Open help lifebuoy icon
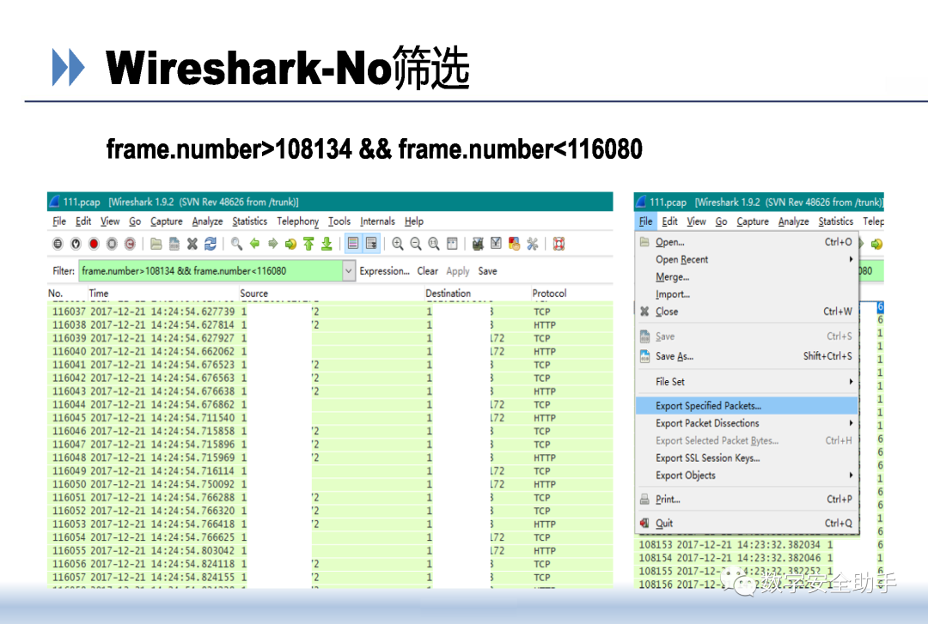The image size is (928, 624). click(x=559, y=244)
